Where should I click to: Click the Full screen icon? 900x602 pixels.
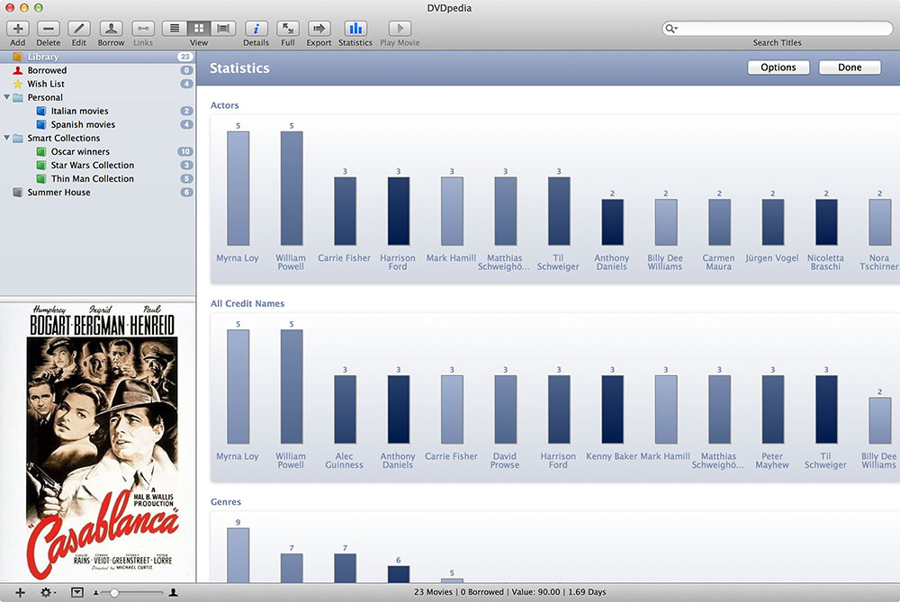[288, 28]
